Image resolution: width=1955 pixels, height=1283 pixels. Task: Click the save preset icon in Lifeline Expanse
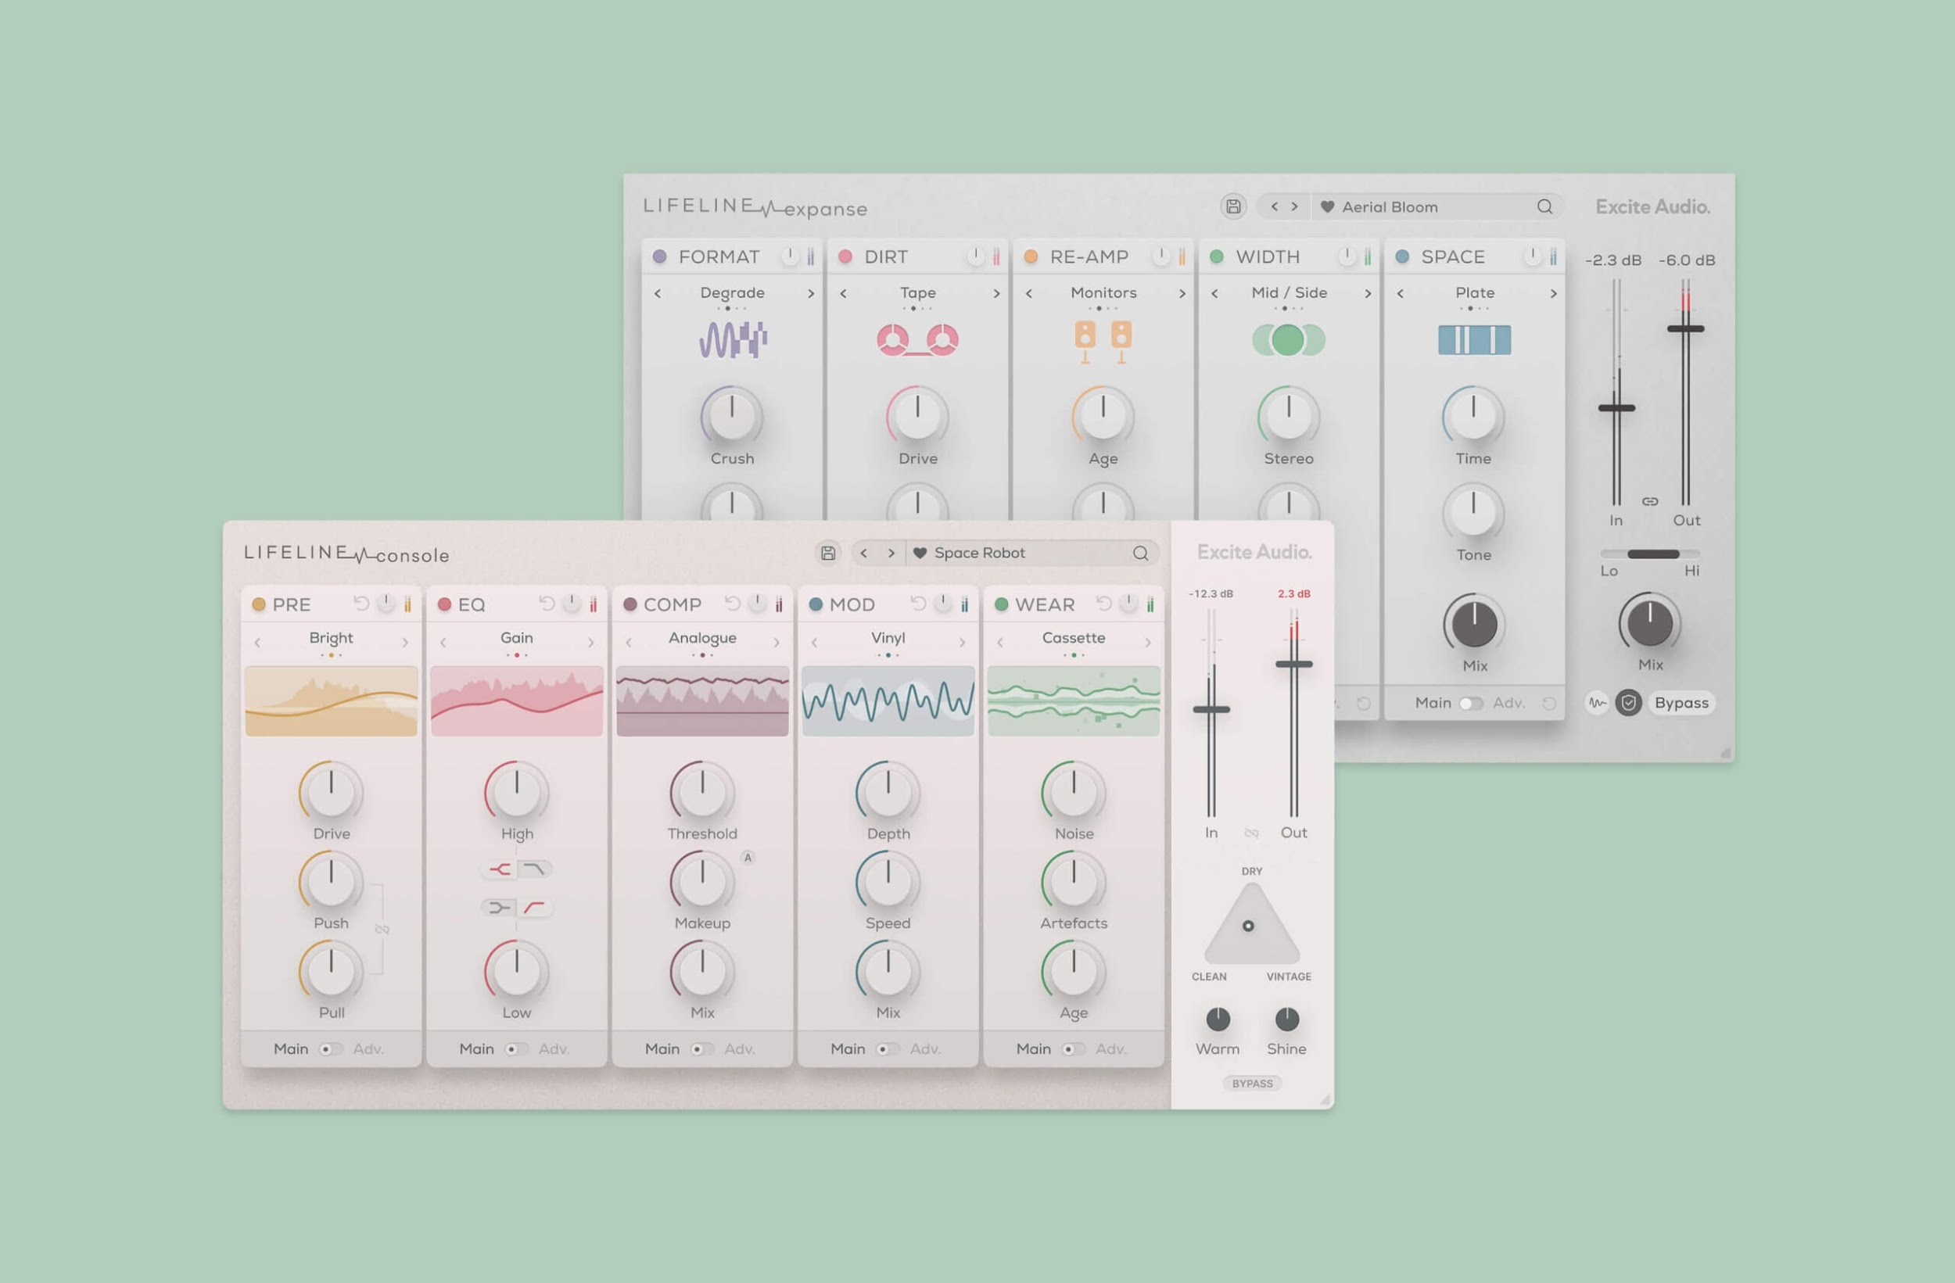point(1233,206)
